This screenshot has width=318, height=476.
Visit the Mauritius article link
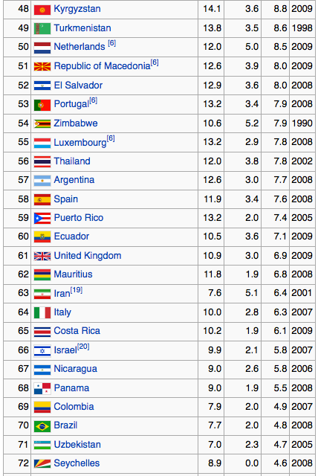73,274
